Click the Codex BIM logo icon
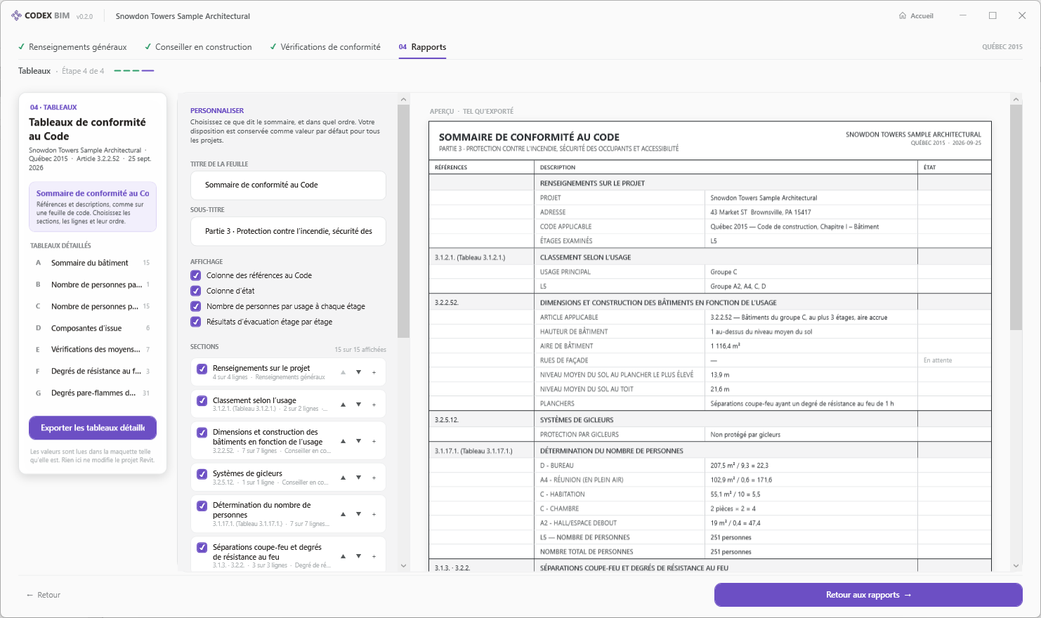1041x618 pixels. click(x=16, y=15)
